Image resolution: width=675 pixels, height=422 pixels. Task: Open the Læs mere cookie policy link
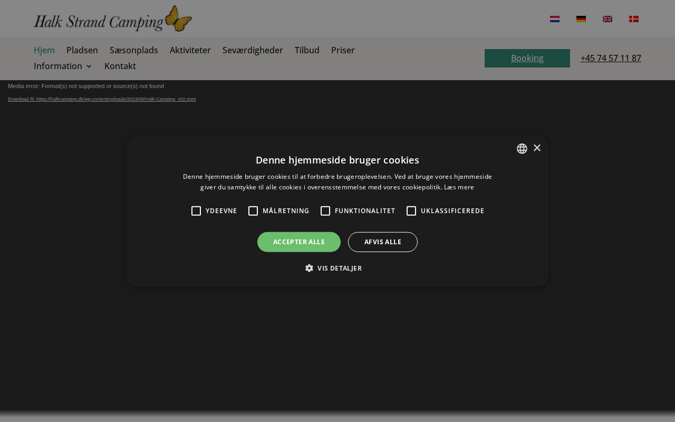[x=459, y=187]
